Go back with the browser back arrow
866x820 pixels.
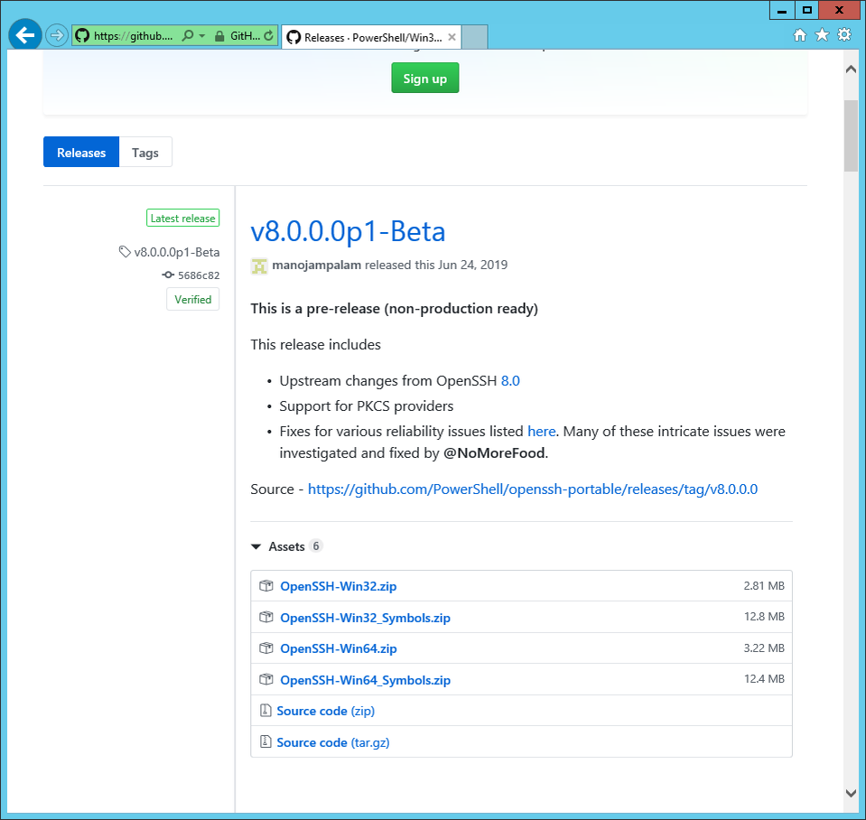(25, 35)
